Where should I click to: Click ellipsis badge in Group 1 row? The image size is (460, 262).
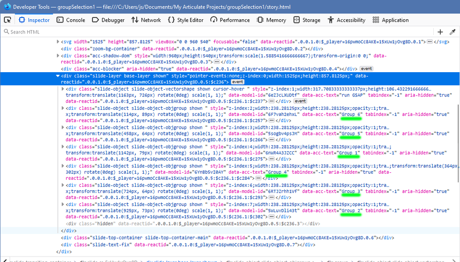coord(272,159)
